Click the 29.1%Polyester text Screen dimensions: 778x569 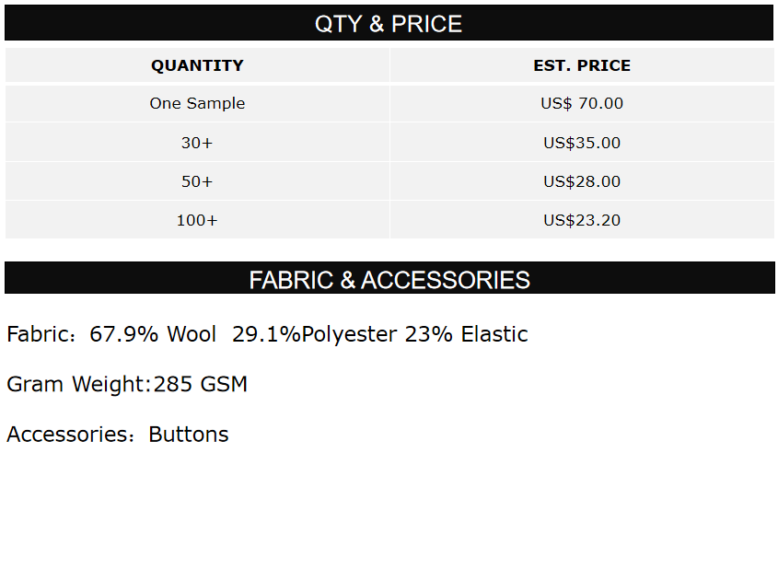click(314, 334)
